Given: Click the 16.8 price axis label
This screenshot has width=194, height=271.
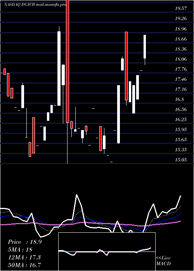Looking at the screenshot, I should coord(179,99).
